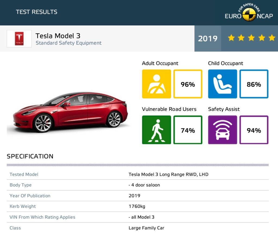Viewport: 278px width, 240px height.
Task: Click the Body Type row label
Action: (21, 185)
